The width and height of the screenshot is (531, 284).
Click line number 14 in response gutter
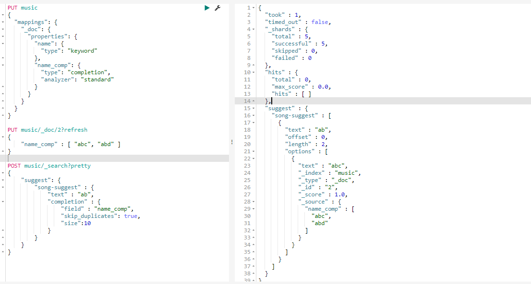pyautogui.click(x=247, y=101)
